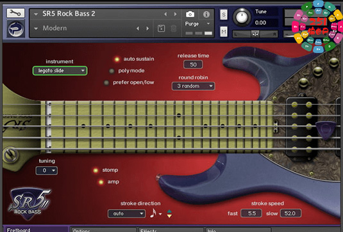This screenshot has height=232, width=343.
Task: Enable prefer open/low option
Action: tap(106, 83)
